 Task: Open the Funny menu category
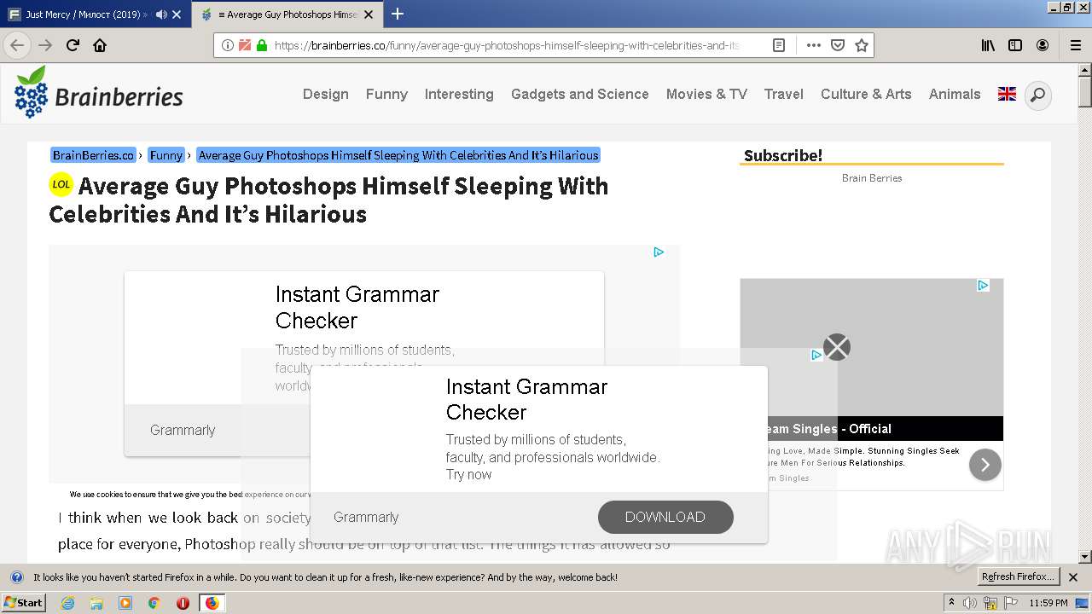point(386,94)
